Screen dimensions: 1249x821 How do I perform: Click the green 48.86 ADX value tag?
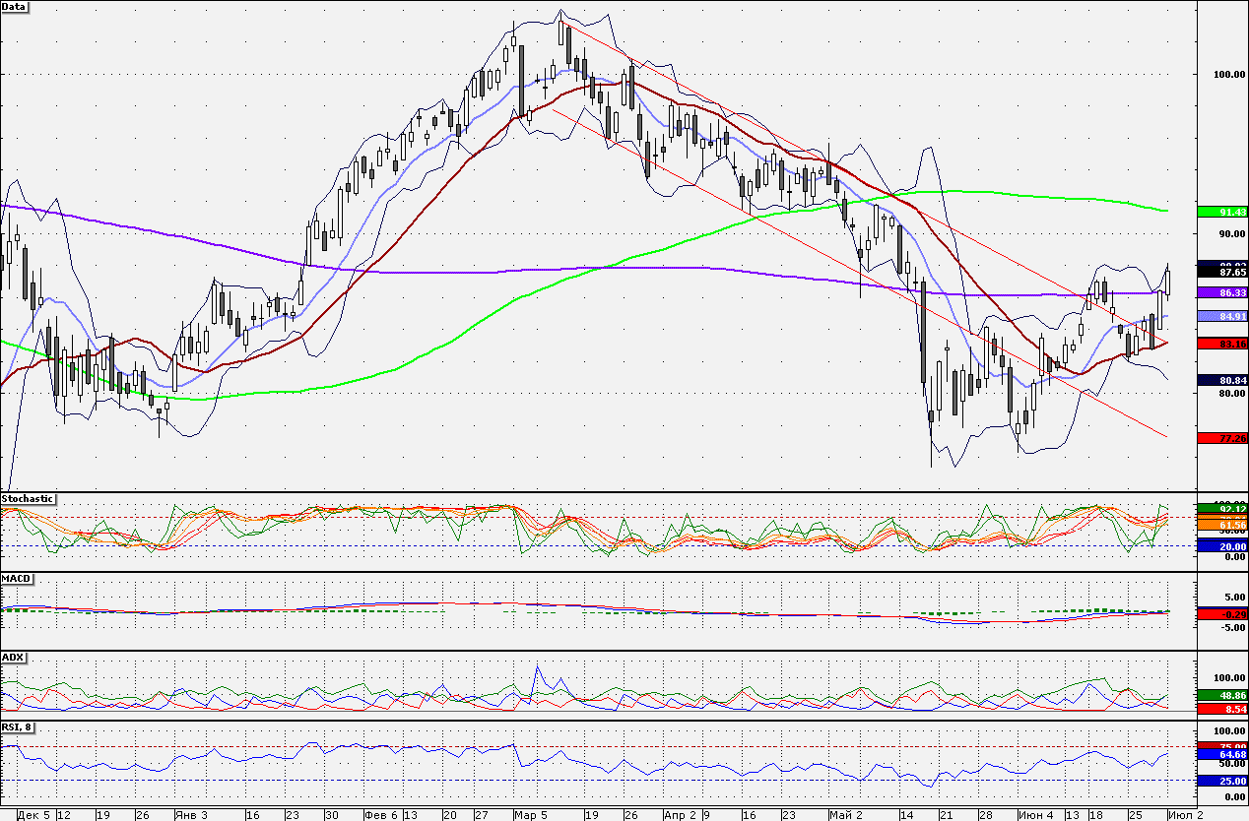click(x=1221, y=694)
